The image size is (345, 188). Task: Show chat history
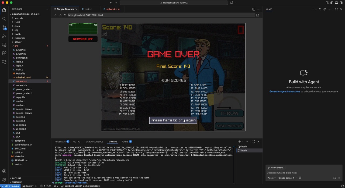point(320,9)
